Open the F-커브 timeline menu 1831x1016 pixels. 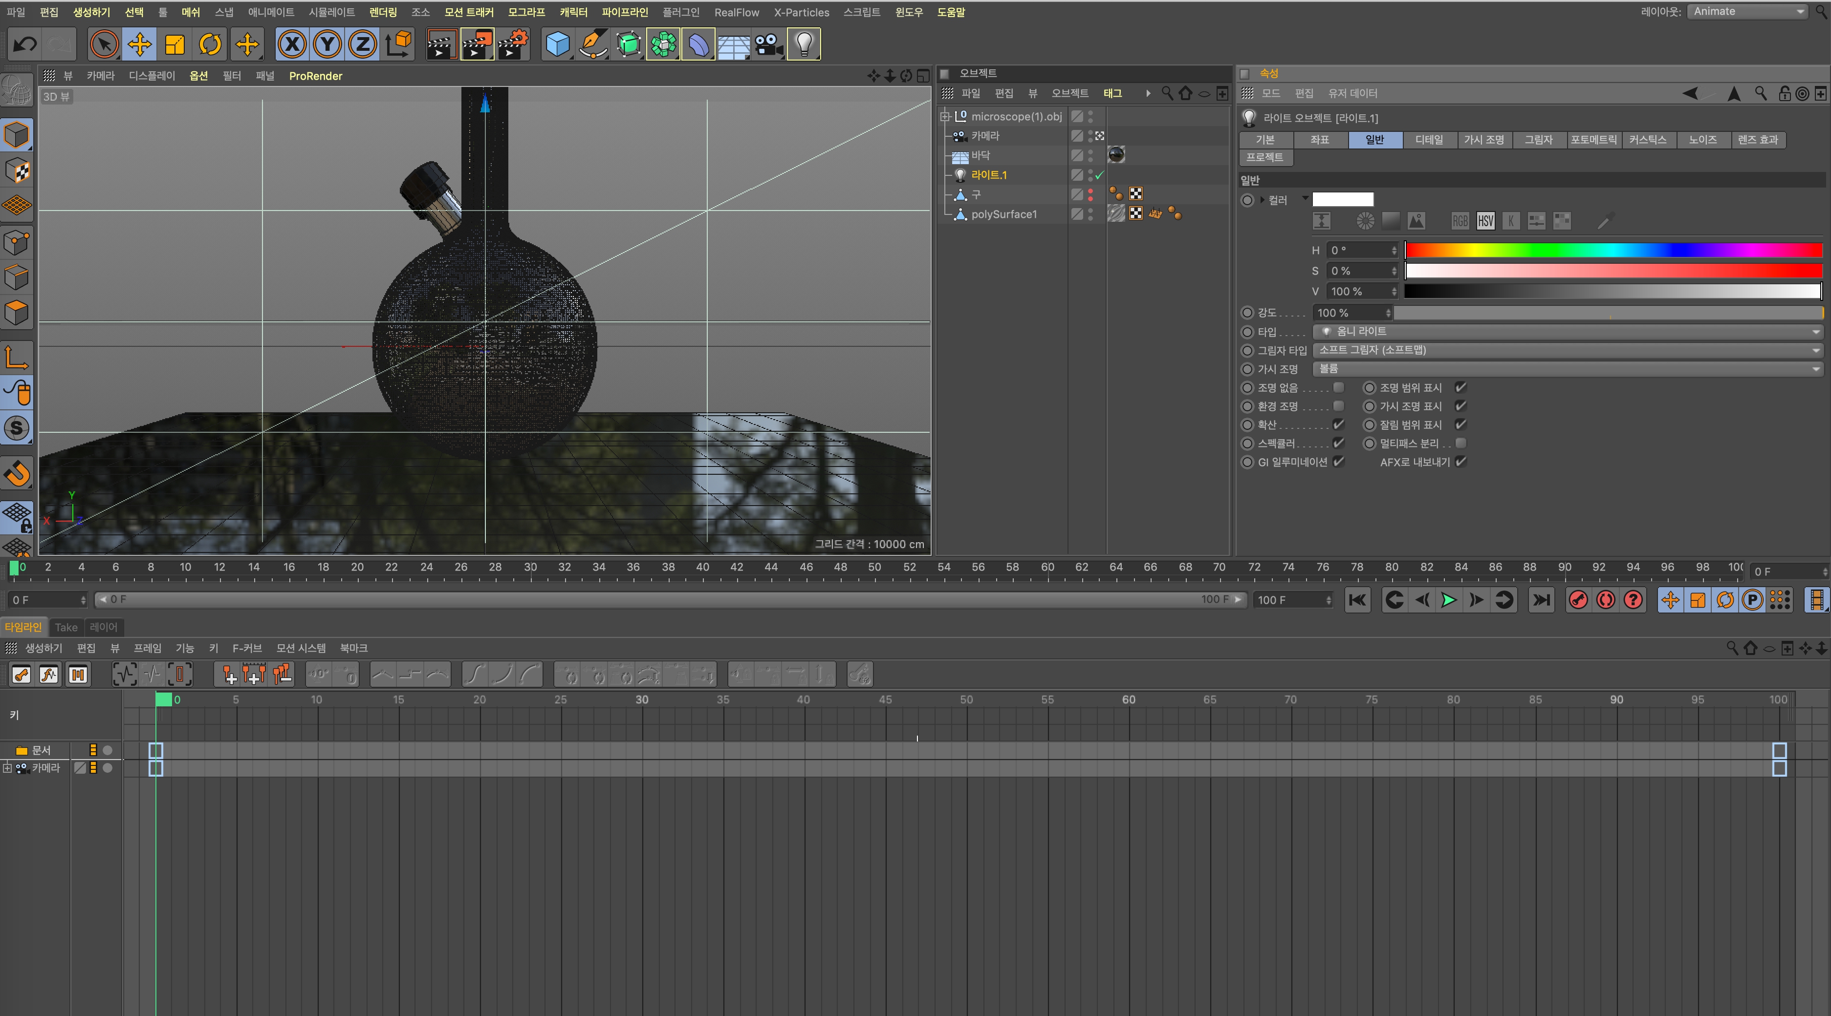point(247,648)
